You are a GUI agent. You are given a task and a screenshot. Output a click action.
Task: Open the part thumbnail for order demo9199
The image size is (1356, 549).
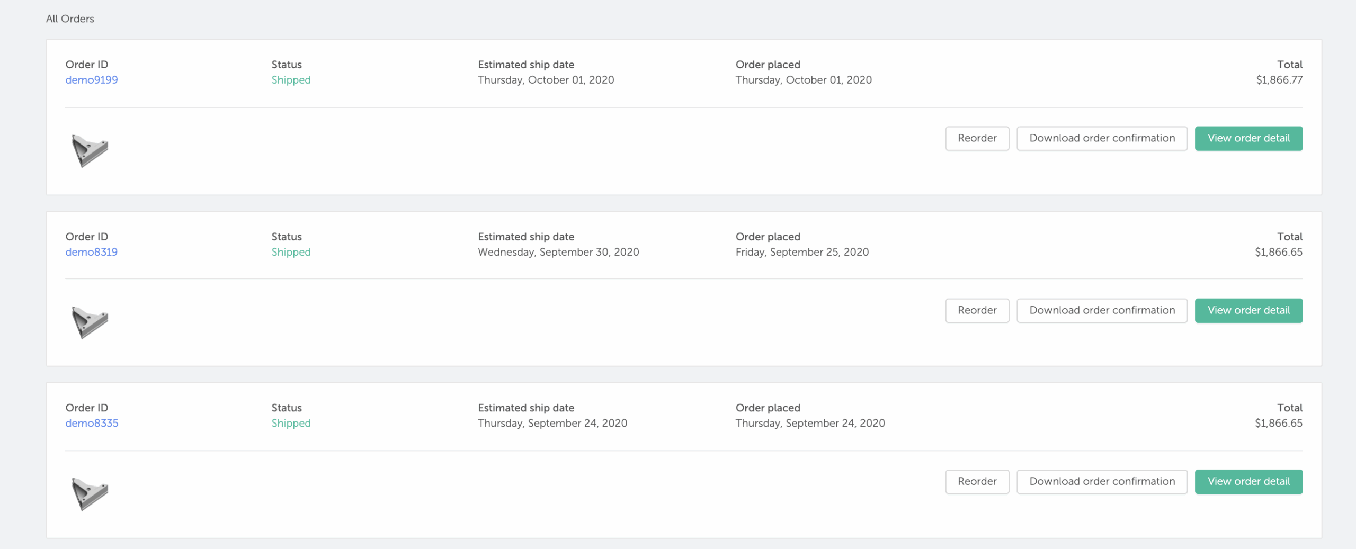[x=90, y=150]
